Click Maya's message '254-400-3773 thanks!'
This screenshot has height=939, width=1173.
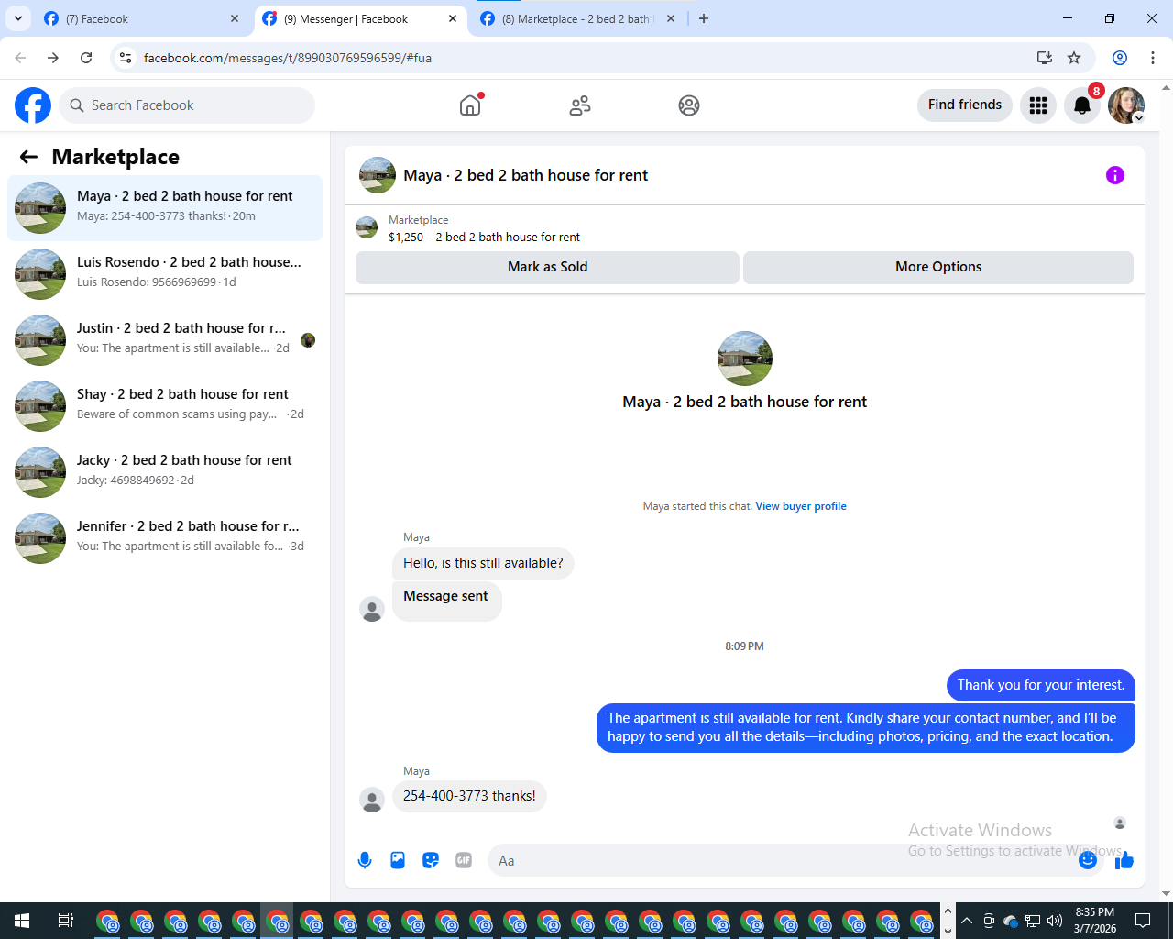(469, 796)
